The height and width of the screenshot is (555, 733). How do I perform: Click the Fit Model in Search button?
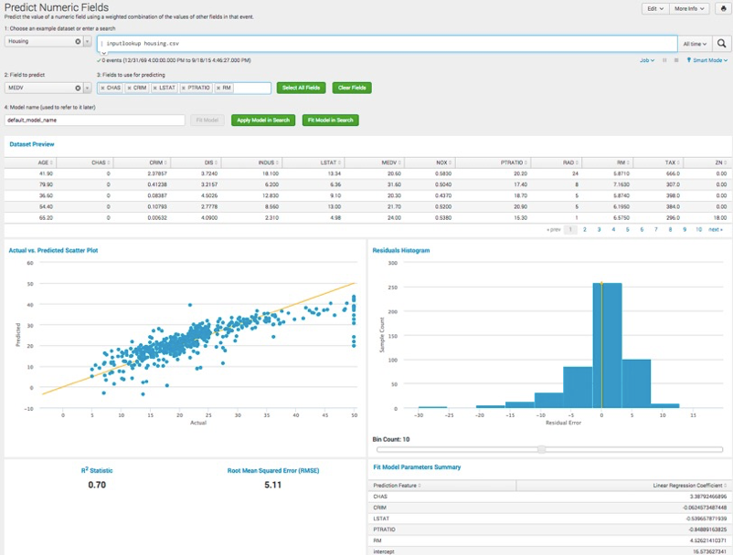tap(331, 120)
